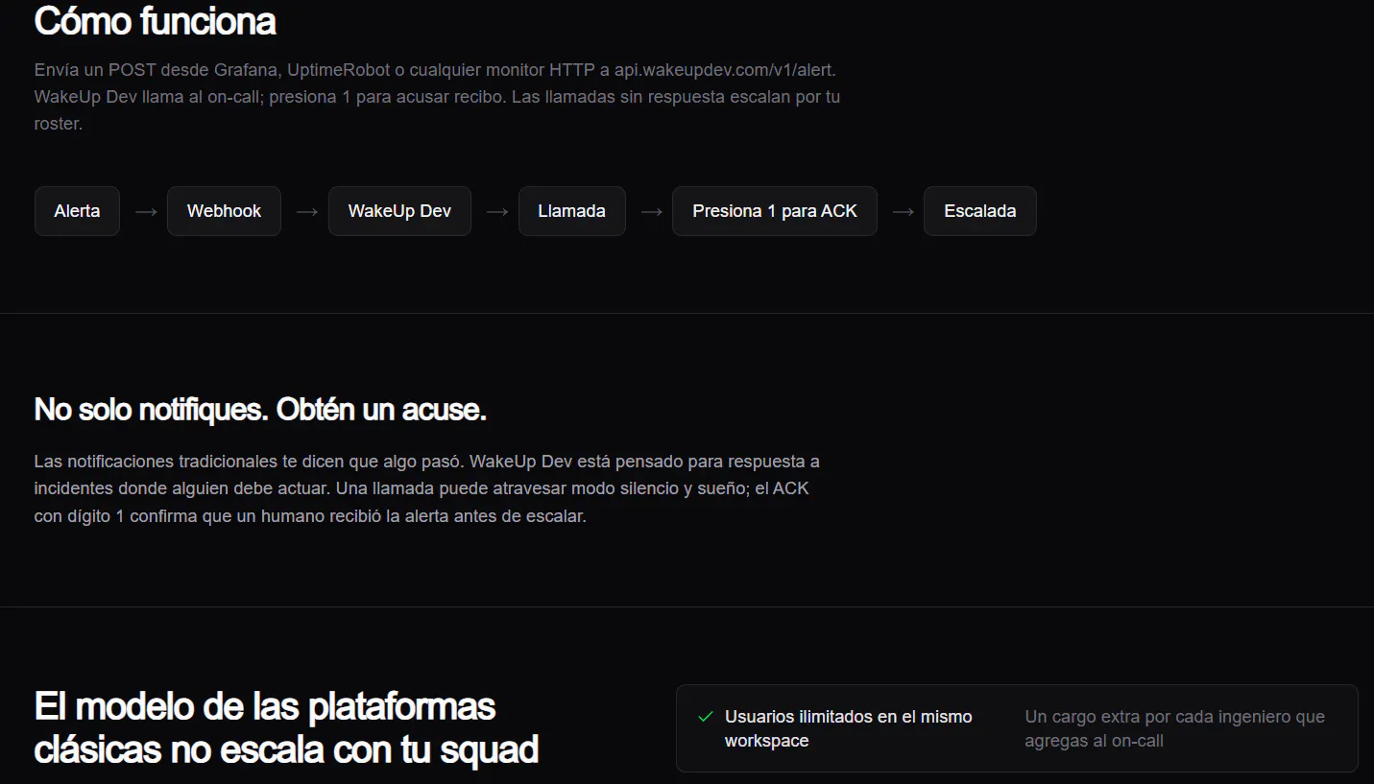
Task: Select the Alerta step chip
Action: pyautogui.click(x=77, y=211)
